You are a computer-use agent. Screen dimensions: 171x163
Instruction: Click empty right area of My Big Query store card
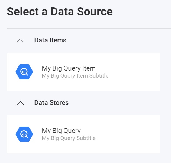tap(135, 134)
